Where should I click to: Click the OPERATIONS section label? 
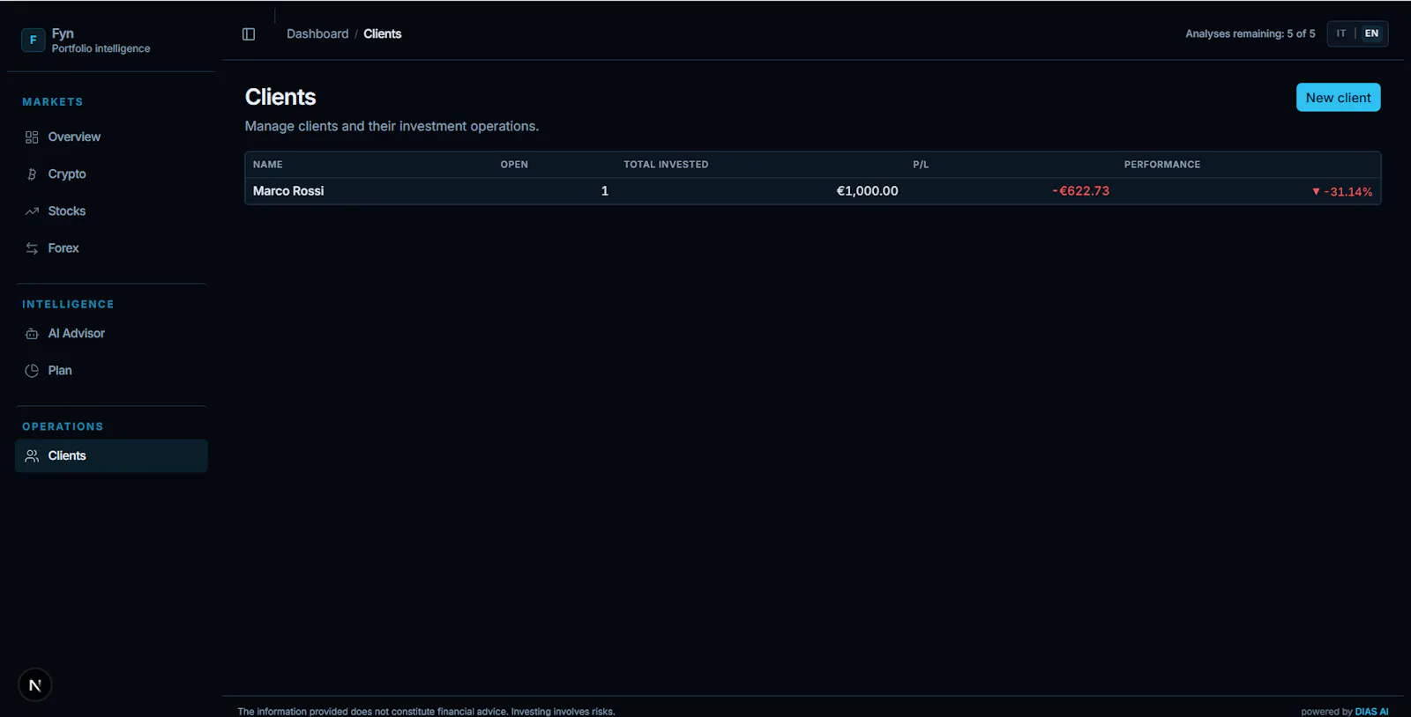click(63, 427)
